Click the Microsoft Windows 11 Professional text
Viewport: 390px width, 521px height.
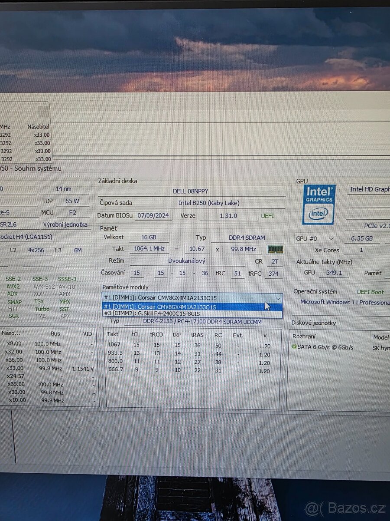point(345,302)
